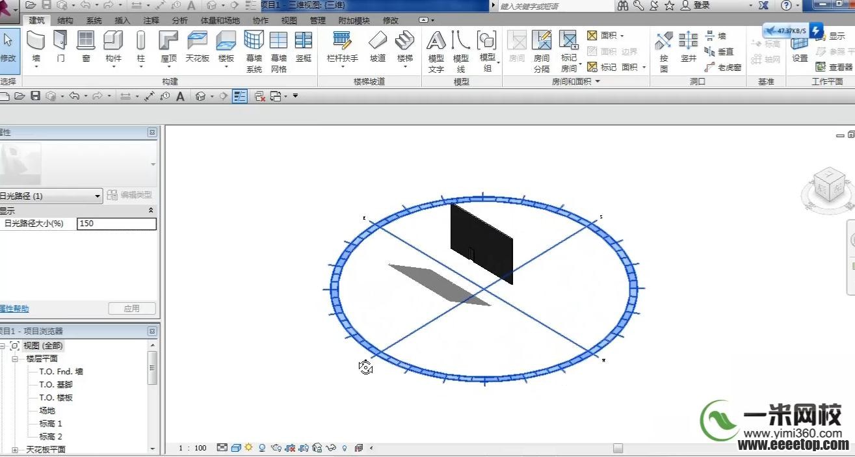Select the 坡道 (Ramp) tool
This screenshot has height=457, width=855.
(x=378, y=47)
